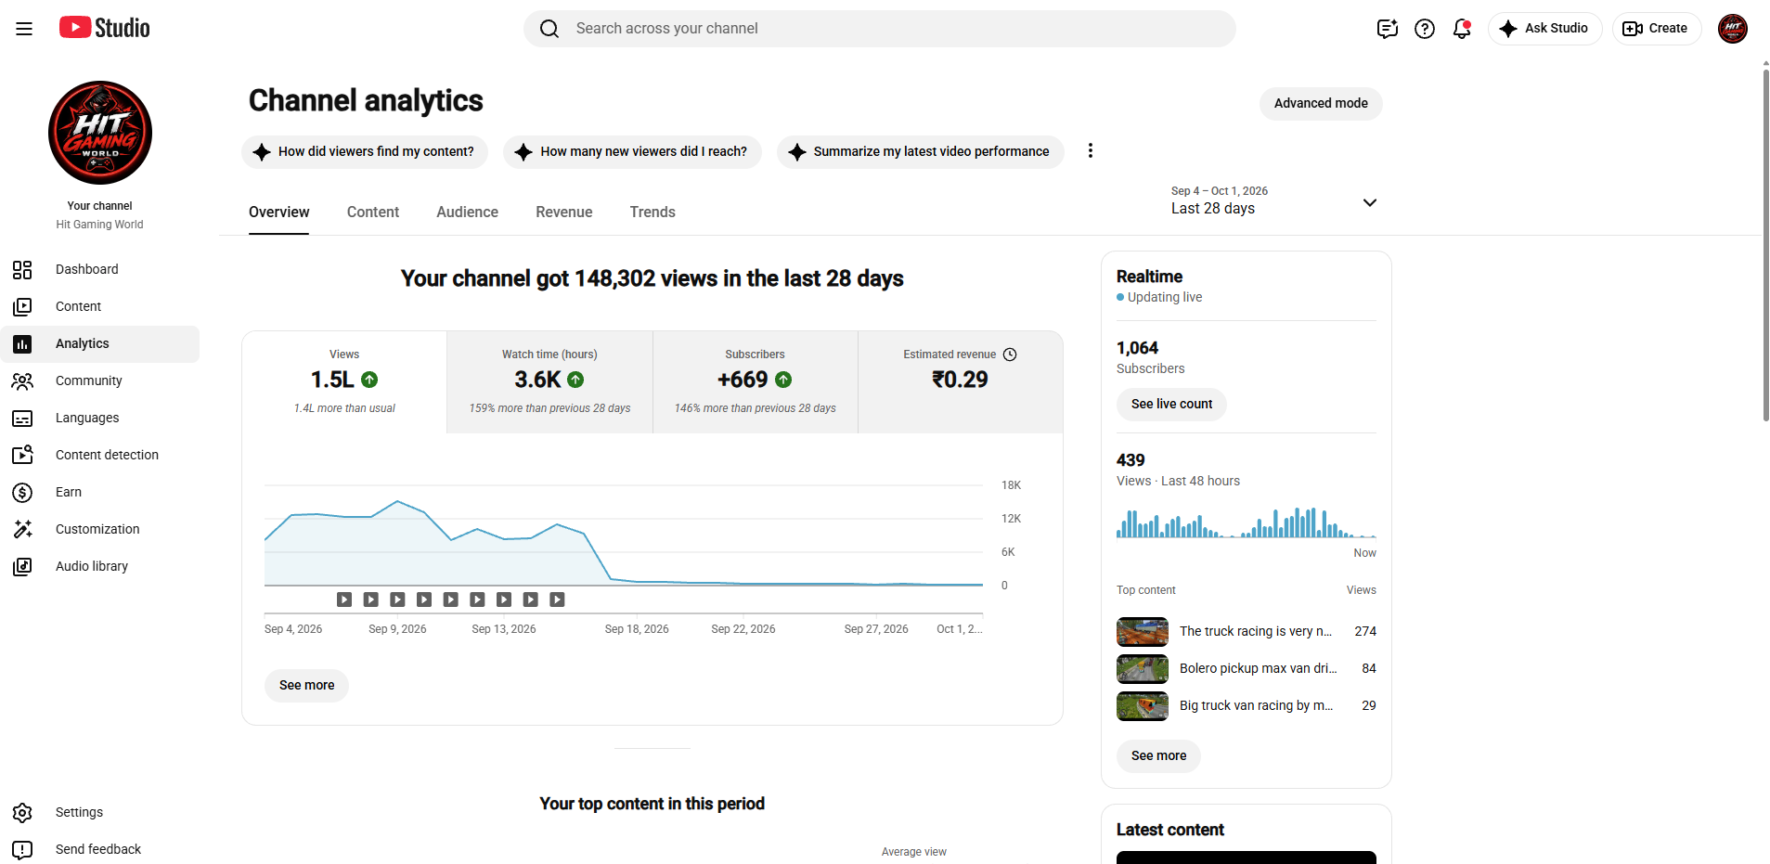Click the first video publish marker on chart
The width and height of the screenshot is (1770, 864).
tap(344, 600)
